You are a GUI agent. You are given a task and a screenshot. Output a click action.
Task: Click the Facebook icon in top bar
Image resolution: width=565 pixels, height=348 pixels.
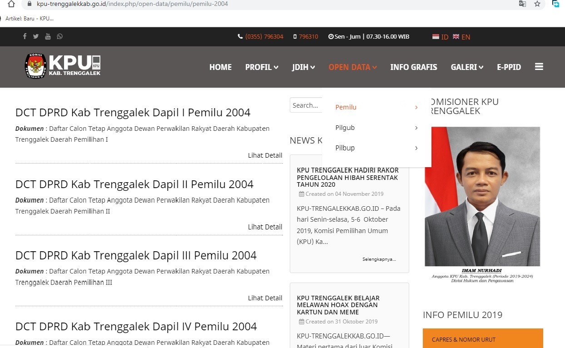click(x=25, y=36)
